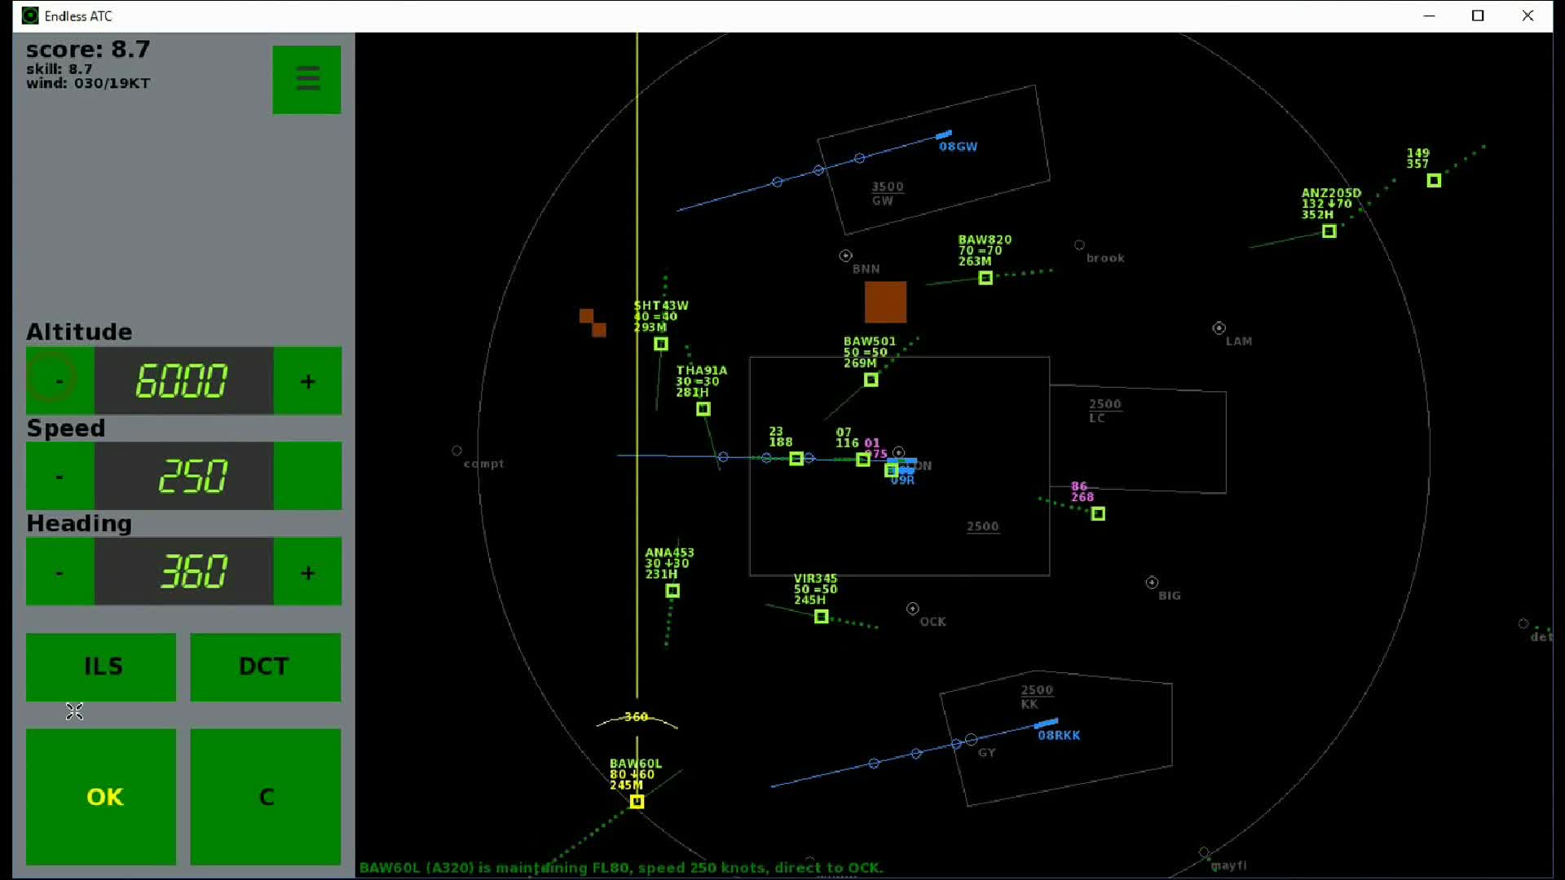Screen dimensions: 1565x880
Task: Select the BAW60L aircraft blip
Action: coord(637,802)
